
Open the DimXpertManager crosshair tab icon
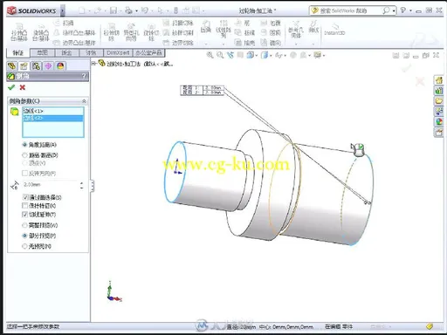pyautogui.click(x=48, y=66)
